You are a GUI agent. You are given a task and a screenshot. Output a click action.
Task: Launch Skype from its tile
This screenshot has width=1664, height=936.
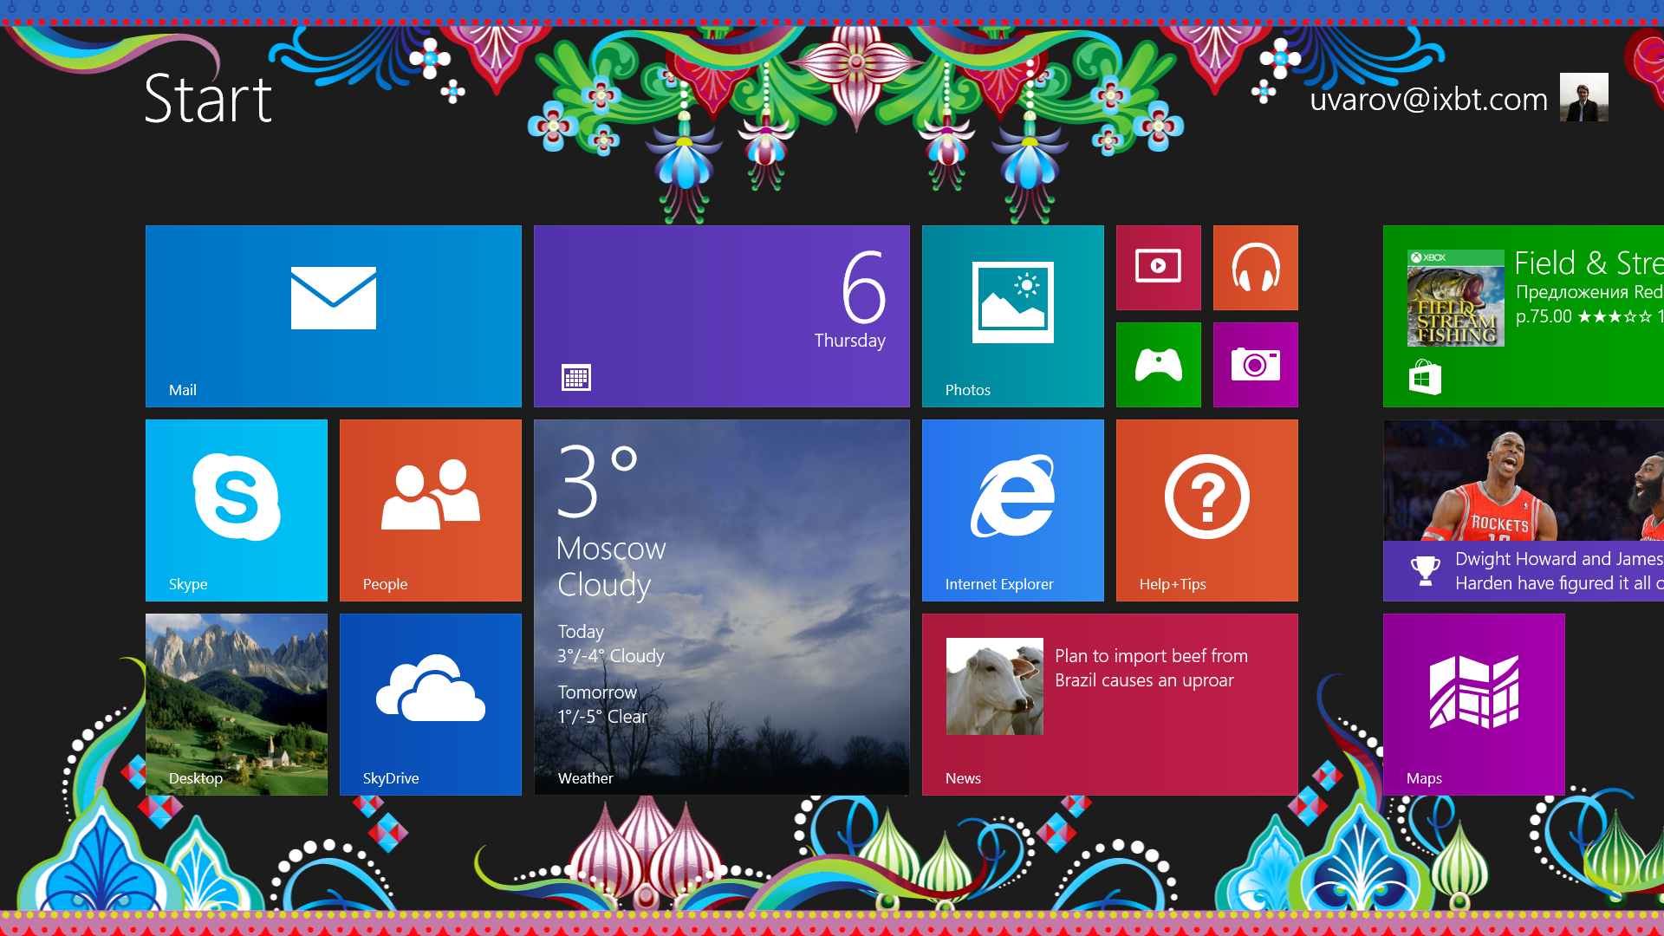[x=237, y=510]
